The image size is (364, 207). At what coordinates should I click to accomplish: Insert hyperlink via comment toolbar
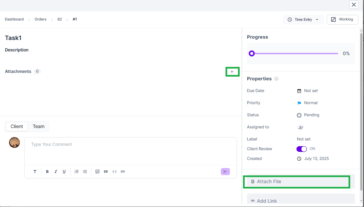click(123, 171)
